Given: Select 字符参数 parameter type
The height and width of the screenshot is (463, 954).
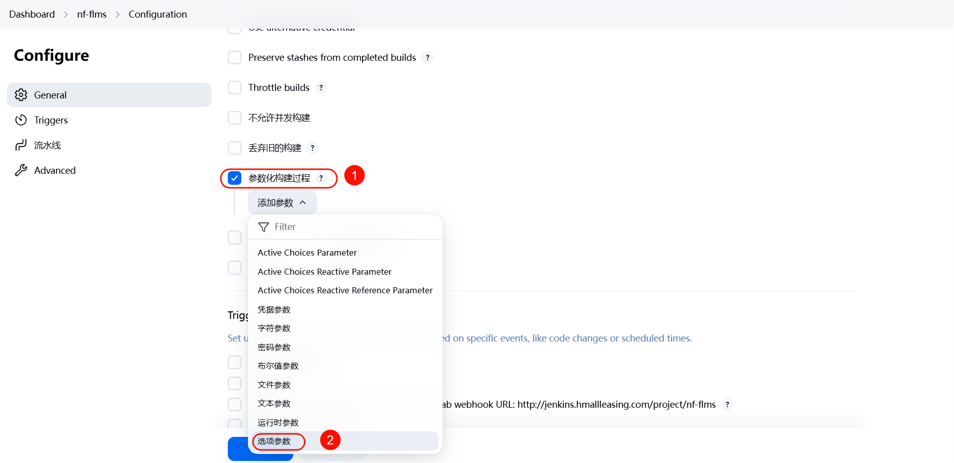Looking at the screenshot, I should tap(274, 328).
